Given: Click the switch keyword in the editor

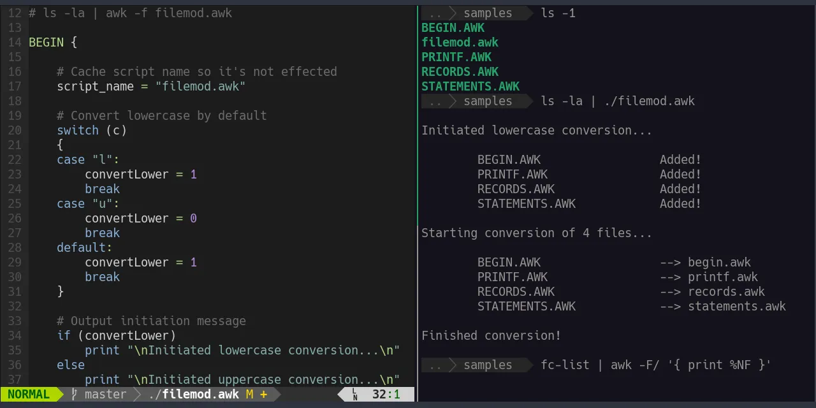Looking at the screenshot, I should pos(78,131).
